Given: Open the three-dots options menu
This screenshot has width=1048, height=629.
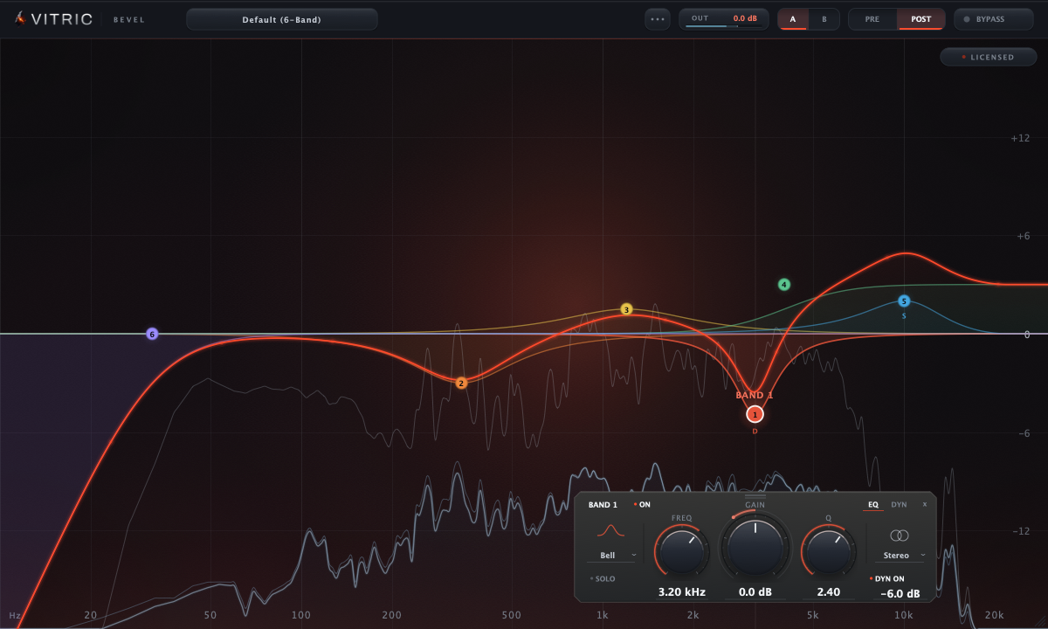Looking at the screenshot, I should (658, 19).
